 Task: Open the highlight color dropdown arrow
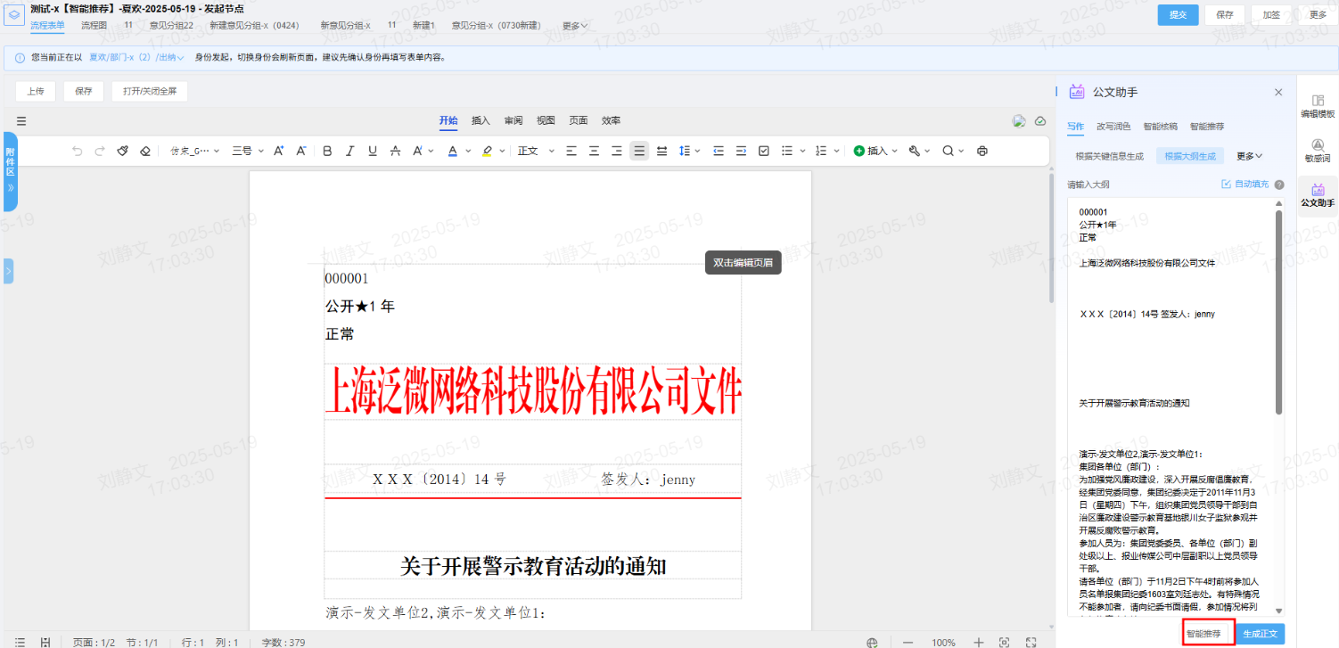pyautogui.click(x=502, y=151)
